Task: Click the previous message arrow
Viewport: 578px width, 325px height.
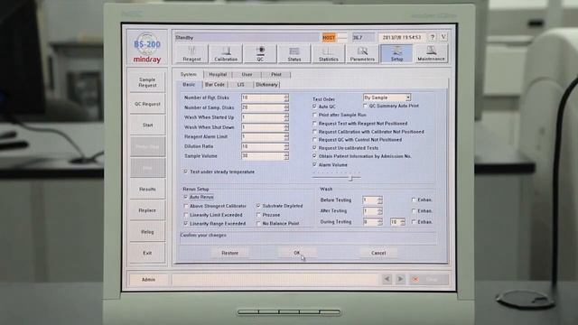Action: [x=387, y=279]
